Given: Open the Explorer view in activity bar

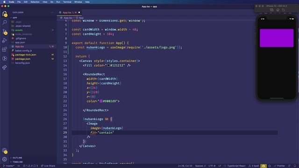Looking at the screenshot, I should [5, 14].
